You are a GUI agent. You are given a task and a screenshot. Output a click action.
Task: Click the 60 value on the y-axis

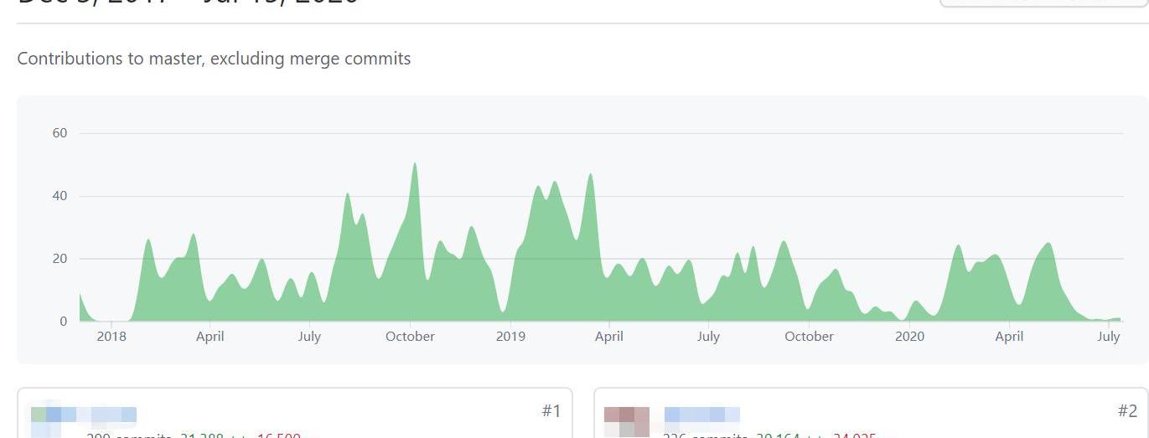pyautogui.click(x=60, y=133)
